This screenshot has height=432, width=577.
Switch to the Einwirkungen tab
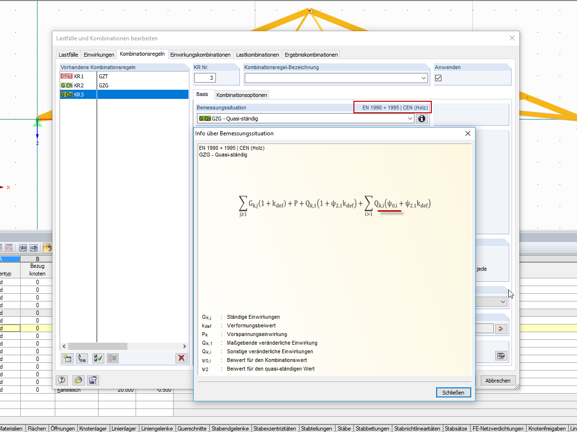99,55
